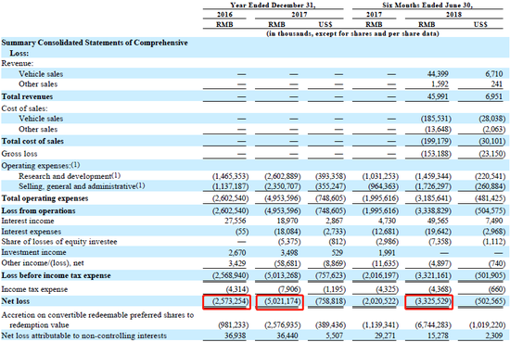Select the Selling, general and administrative label
Image resolution: width=510 pixels, height=342 pixels.
pyautogui.click(x=82, y=186)
